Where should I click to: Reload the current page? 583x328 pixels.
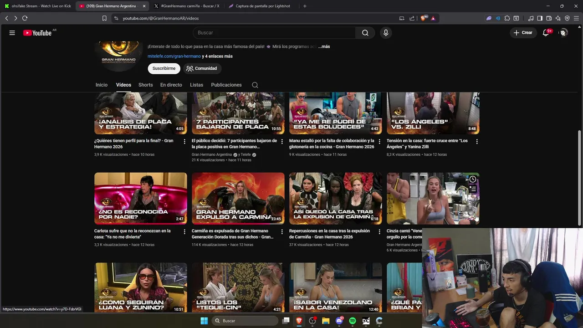[25, 18]
